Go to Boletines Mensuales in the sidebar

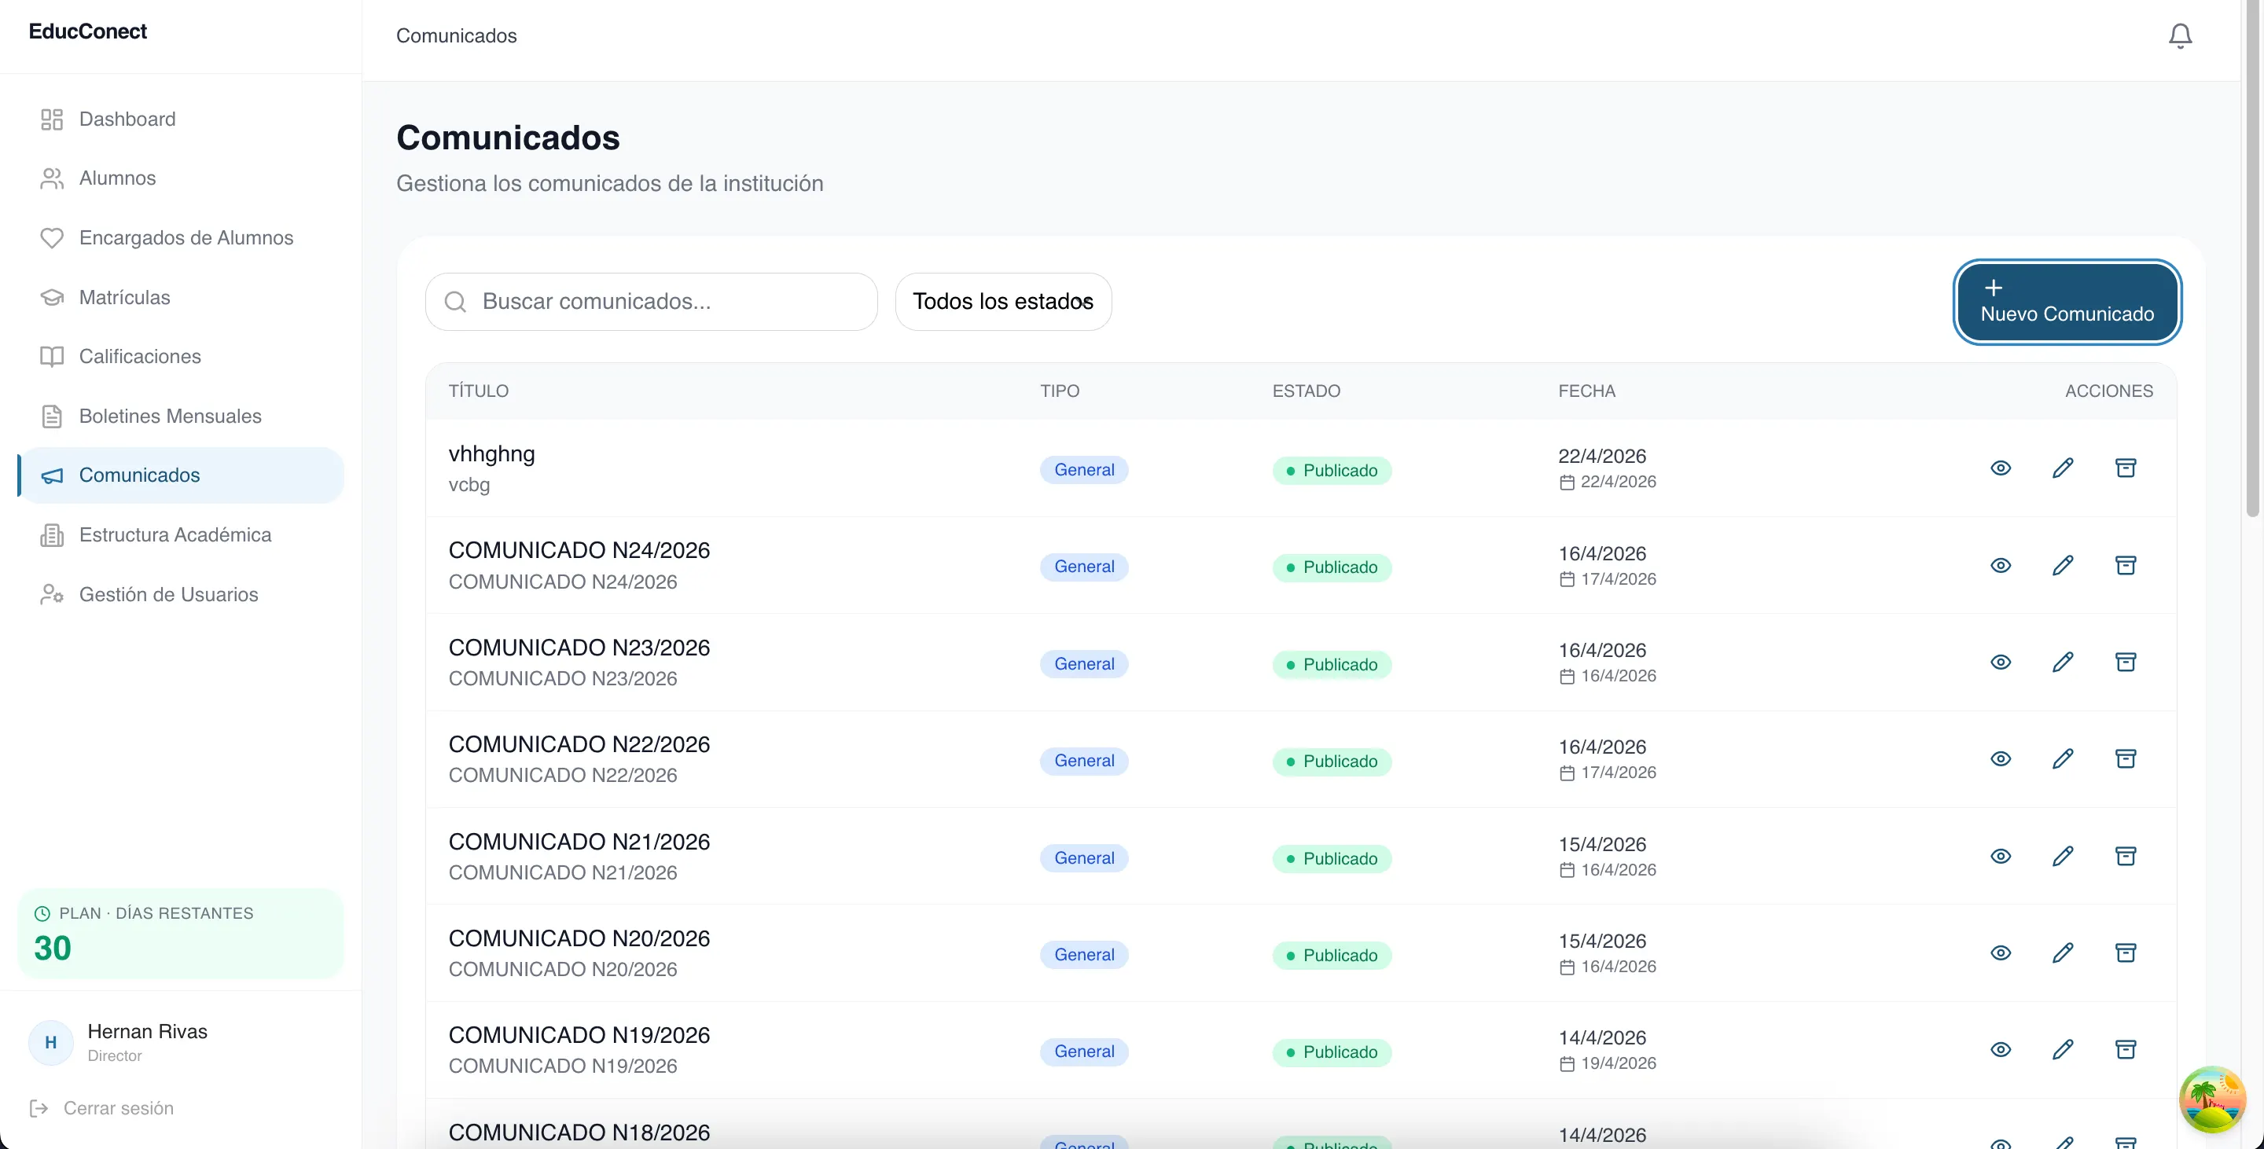[170, 416]
